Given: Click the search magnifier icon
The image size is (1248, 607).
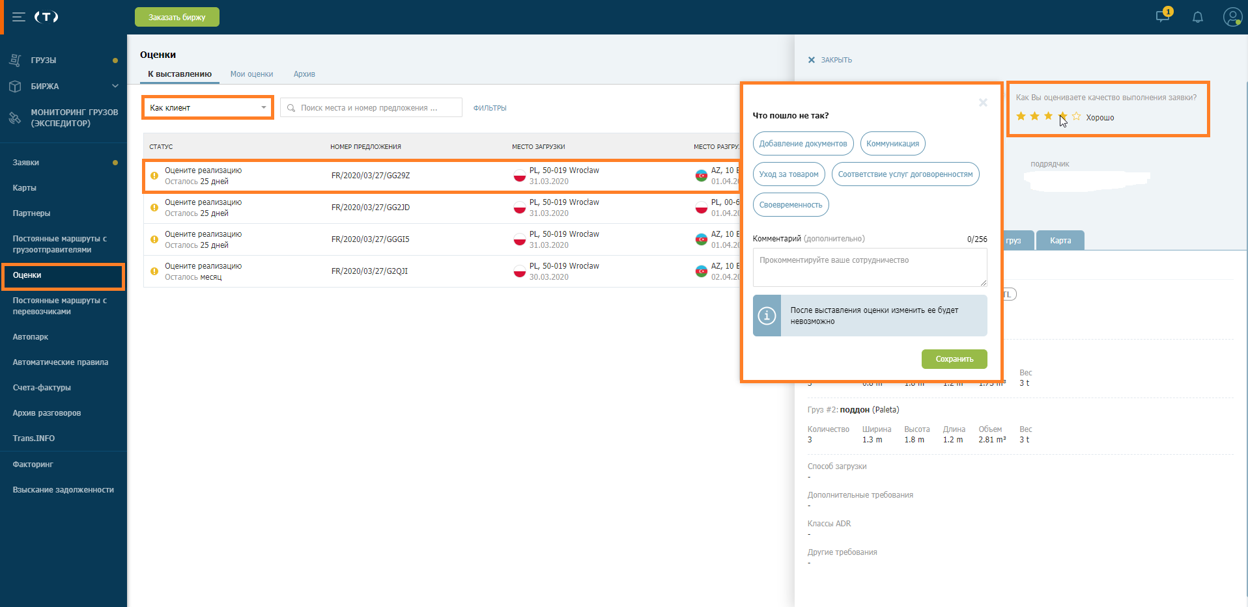Looking at the screenshot, I should (291, 108).
